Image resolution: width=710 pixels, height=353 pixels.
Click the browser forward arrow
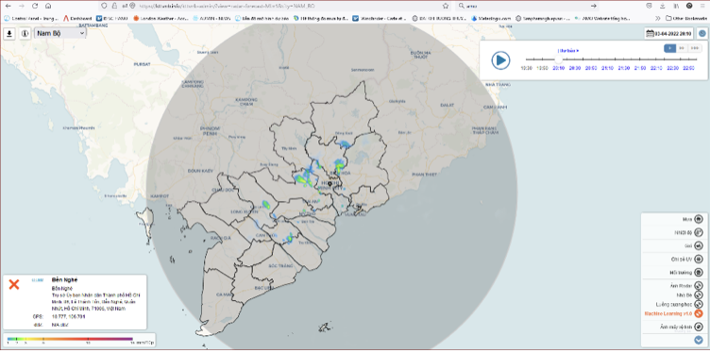22,6
